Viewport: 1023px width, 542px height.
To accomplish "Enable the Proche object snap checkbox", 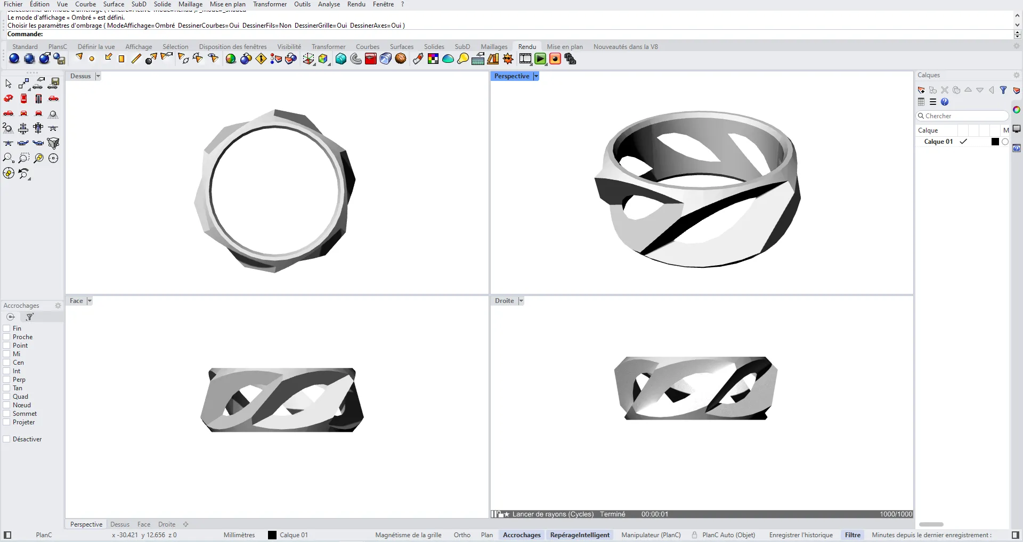I will coord(7,337).
